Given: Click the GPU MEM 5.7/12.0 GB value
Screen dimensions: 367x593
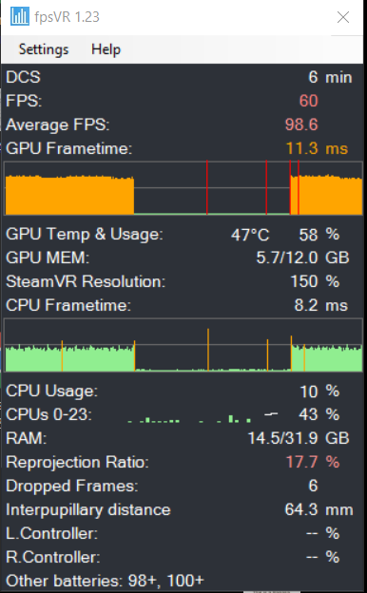Looking at the screenshot, I should (302, 258).
